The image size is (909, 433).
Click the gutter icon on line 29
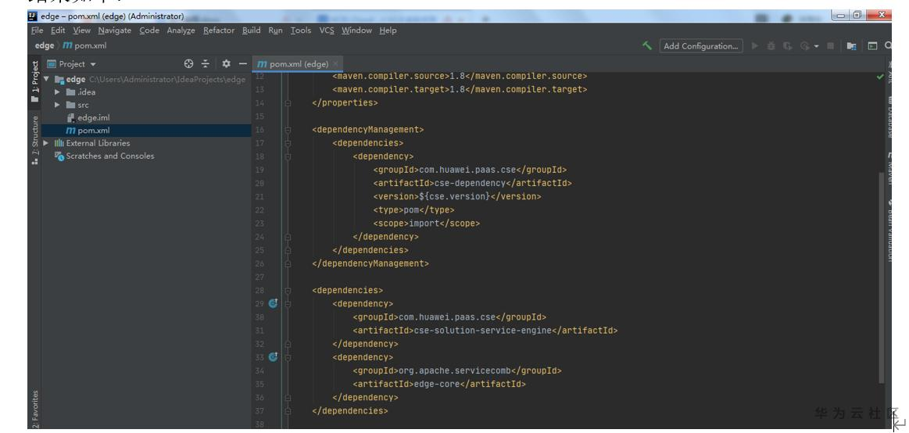pyautogui.click(x=273, y=303)
